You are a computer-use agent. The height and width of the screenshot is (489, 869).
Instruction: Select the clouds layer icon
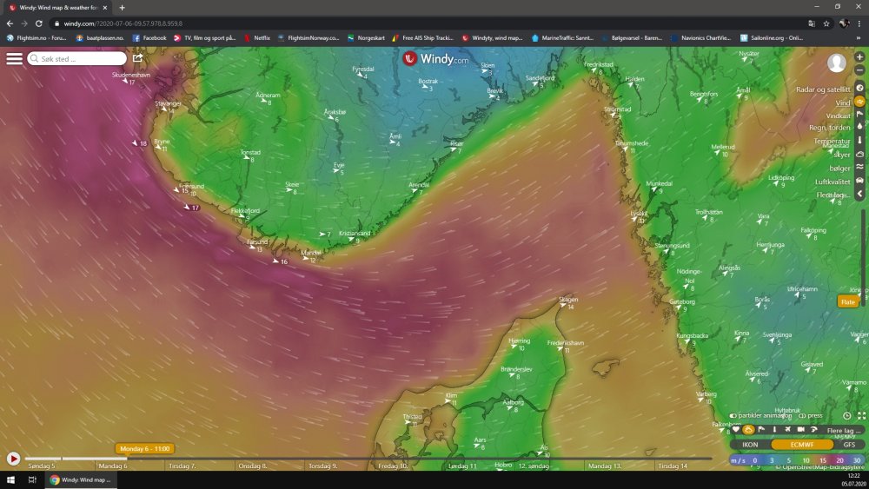(860, 154)
